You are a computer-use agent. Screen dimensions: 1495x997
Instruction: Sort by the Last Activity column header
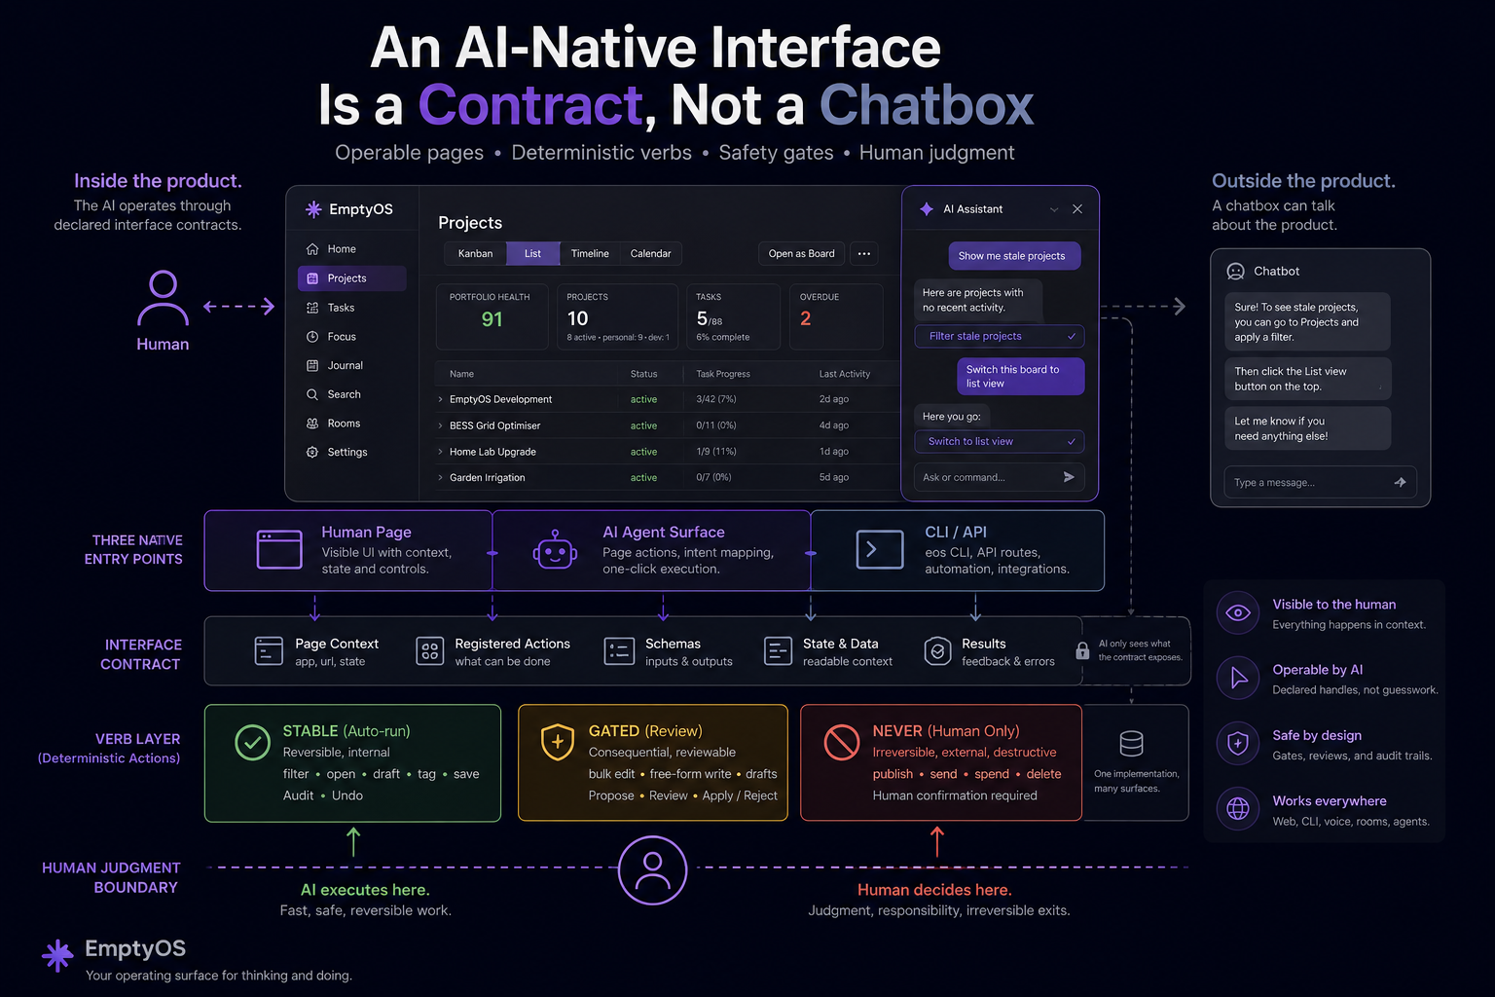click(845, 374)
